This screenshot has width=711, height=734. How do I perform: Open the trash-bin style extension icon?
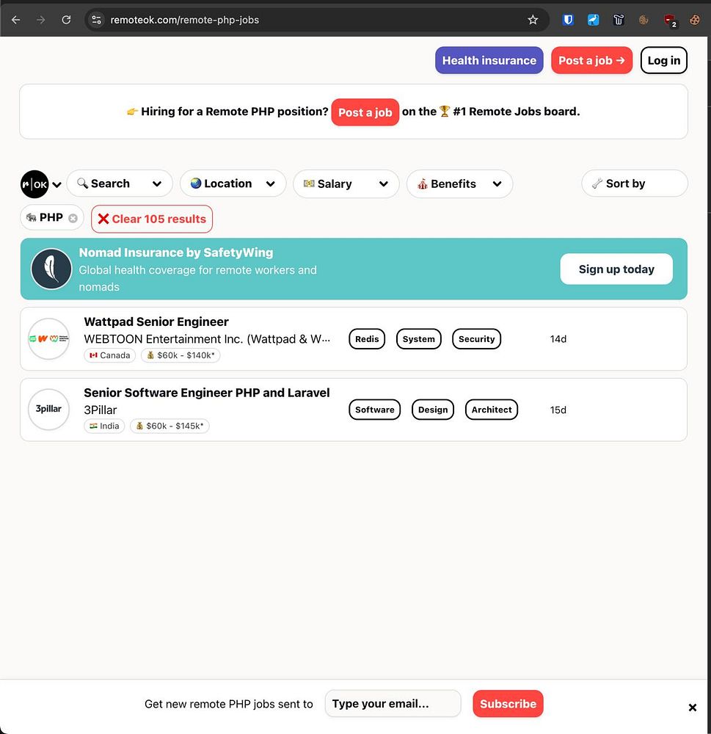coord(619,20)
